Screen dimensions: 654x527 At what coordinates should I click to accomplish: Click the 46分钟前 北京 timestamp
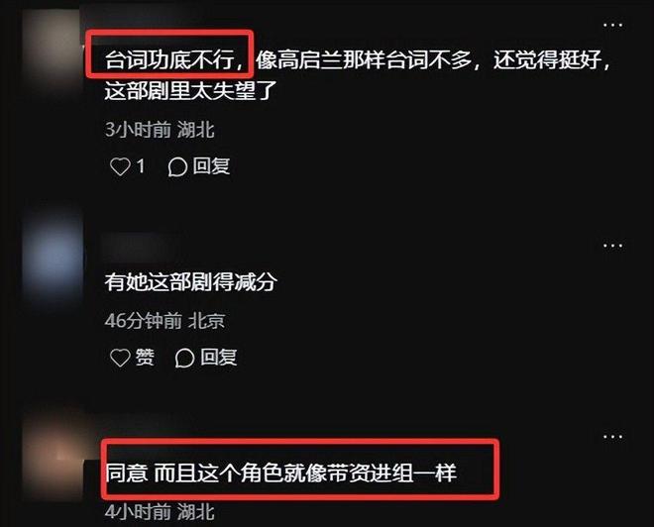[x=164, y=321]
